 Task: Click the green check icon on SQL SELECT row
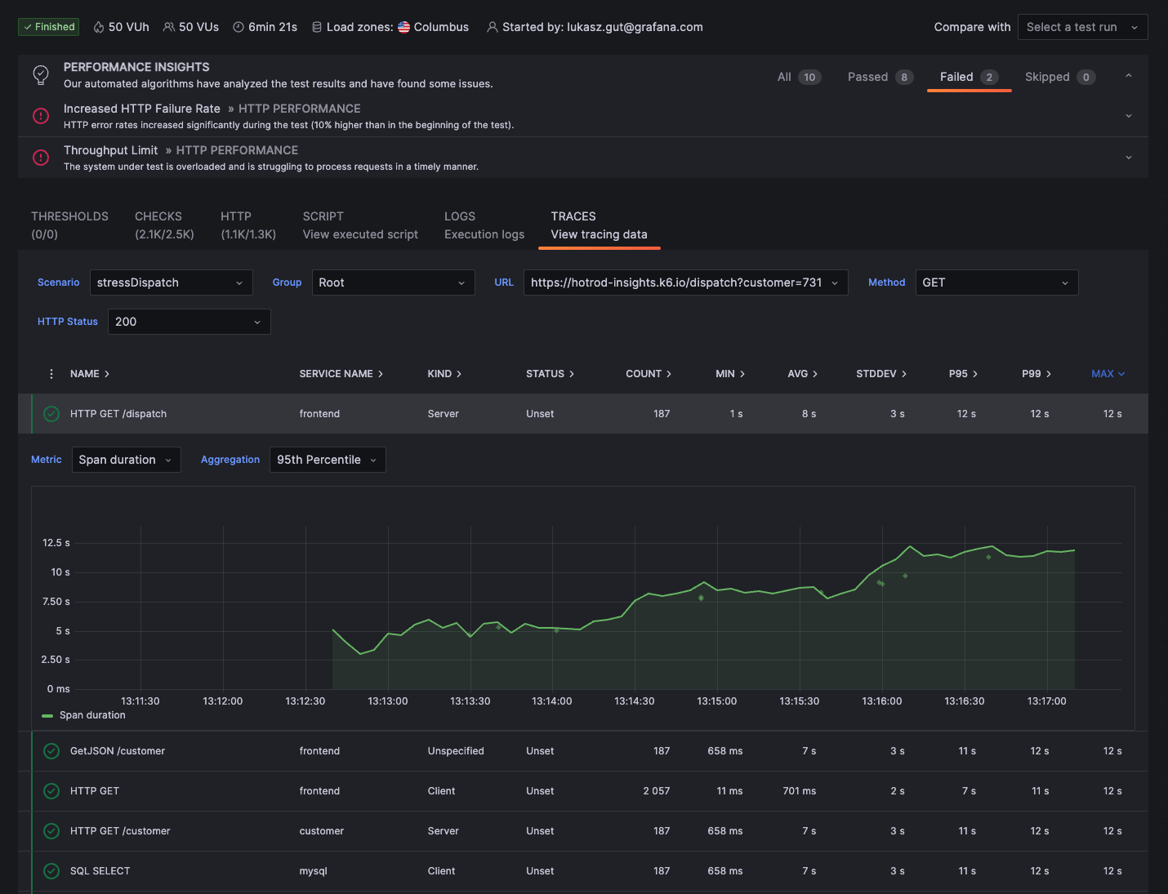(51, 871)
